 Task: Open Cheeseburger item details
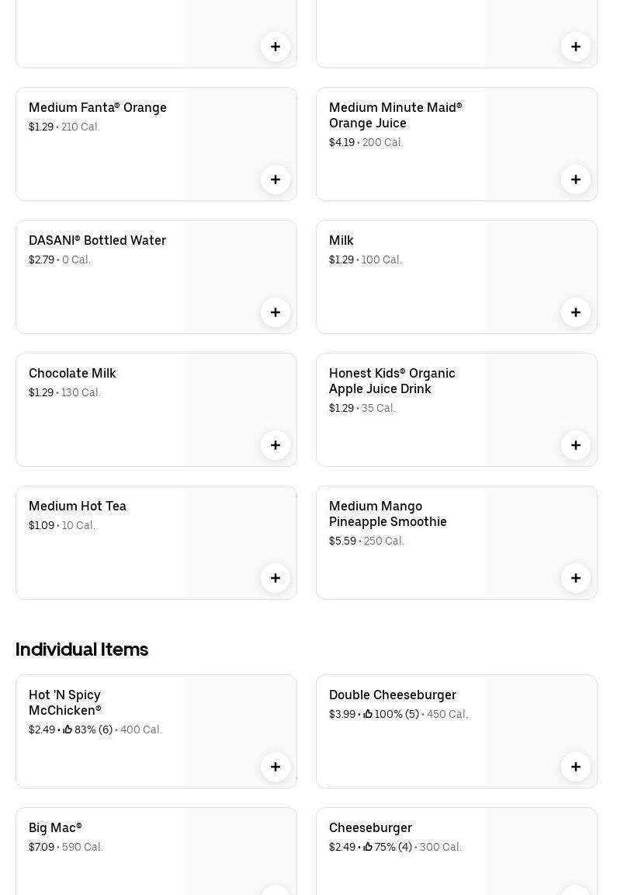pos(370,828)
